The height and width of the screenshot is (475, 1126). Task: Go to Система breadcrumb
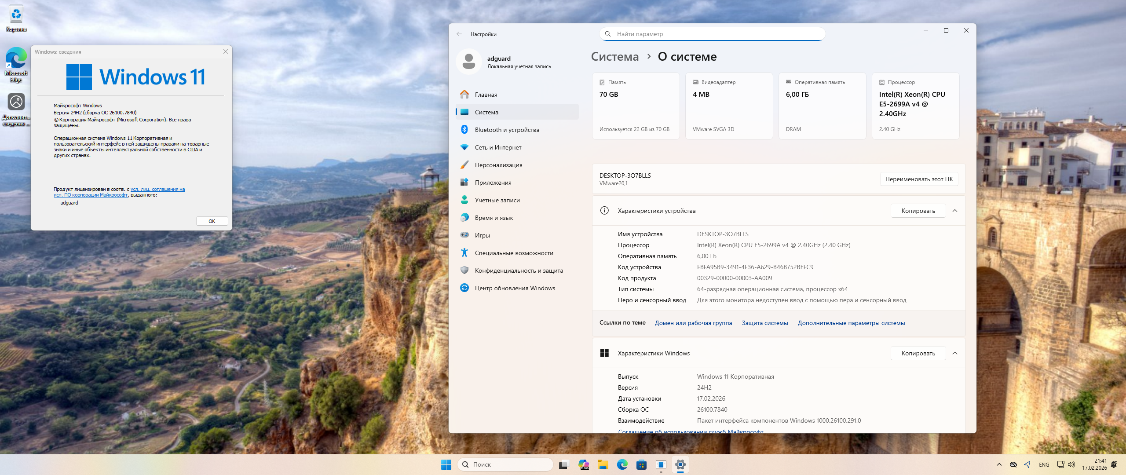[614, 57]
